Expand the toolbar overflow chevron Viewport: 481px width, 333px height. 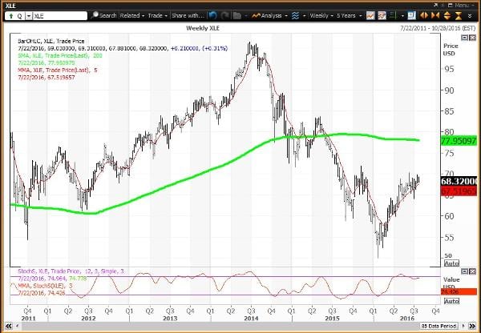(x=470, y=16)
